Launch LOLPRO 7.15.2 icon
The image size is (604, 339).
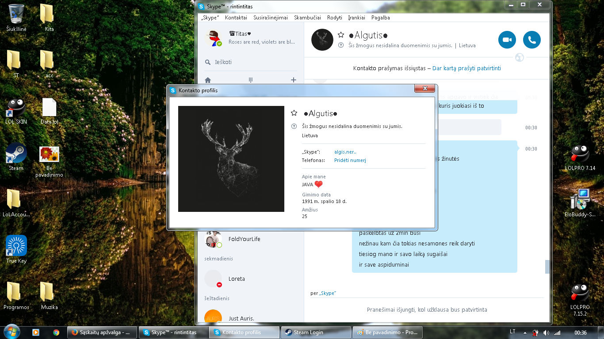pos(580,300)
